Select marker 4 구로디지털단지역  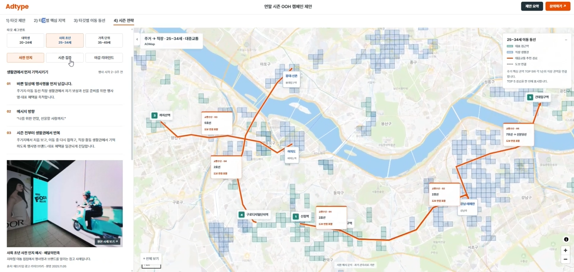(x=254, y=215)
